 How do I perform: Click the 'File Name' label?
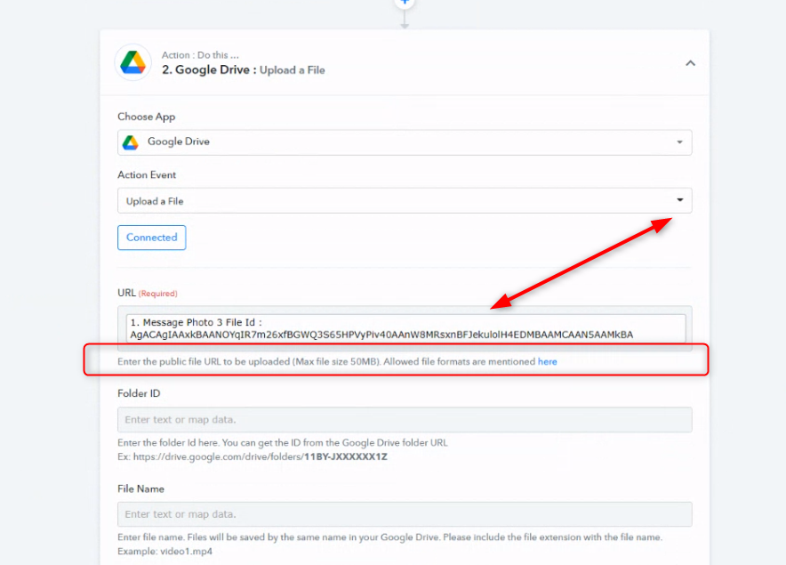coord(140,488)
